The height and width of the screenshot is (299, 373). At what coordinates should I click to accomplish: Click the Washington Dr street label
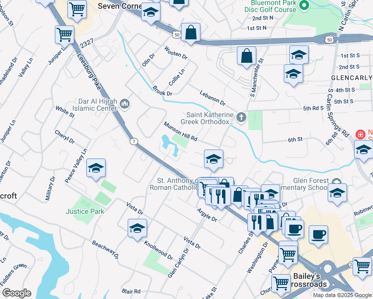pyautogui.click(x=257, y=258)
